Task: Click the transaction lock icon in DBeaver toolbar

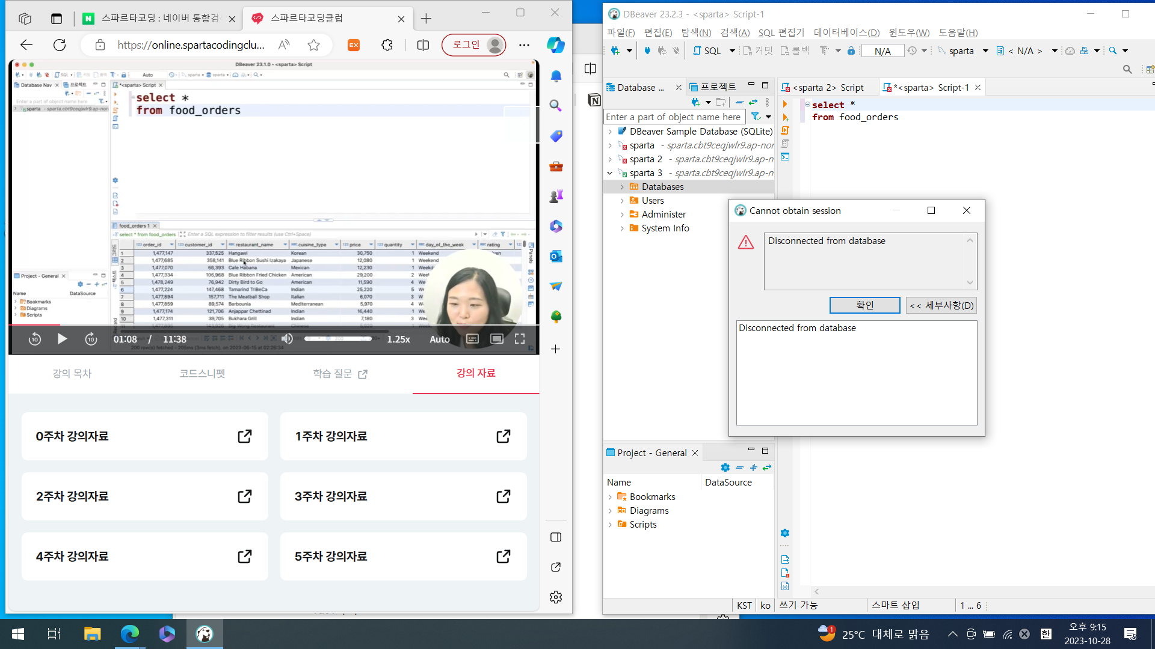Action: click(851, 50)
